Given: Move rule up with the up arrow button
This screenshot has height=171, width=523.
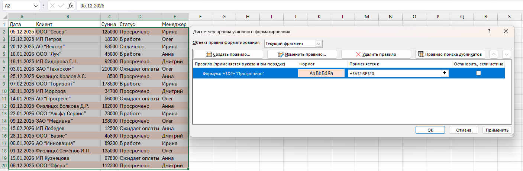Looking at the screenshot, I should (x=494, y=54).
